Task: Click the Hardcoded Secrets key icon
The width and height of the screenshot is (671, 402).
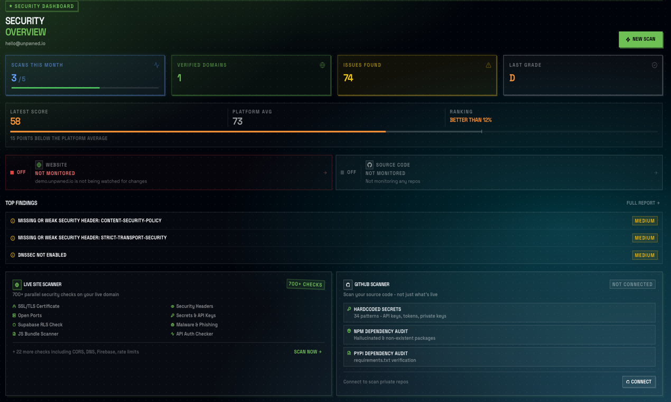Action: click(x=349, y=309)
